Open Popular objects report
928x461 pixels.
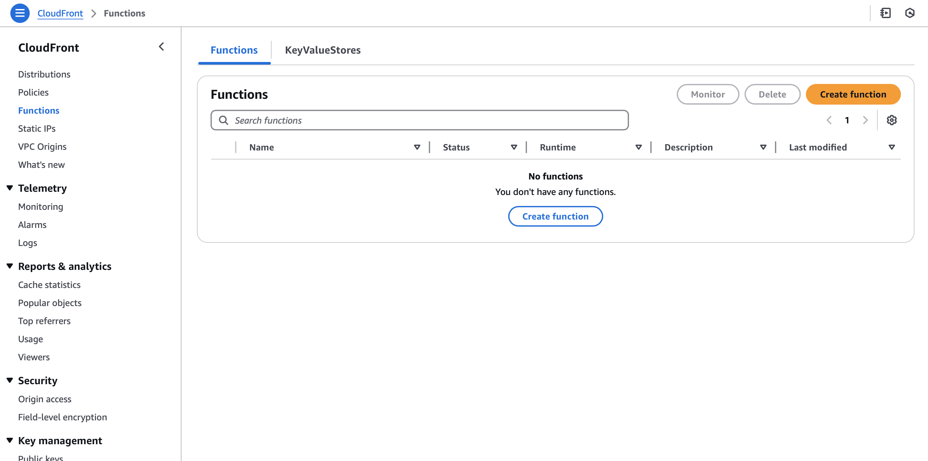[50, 303]
